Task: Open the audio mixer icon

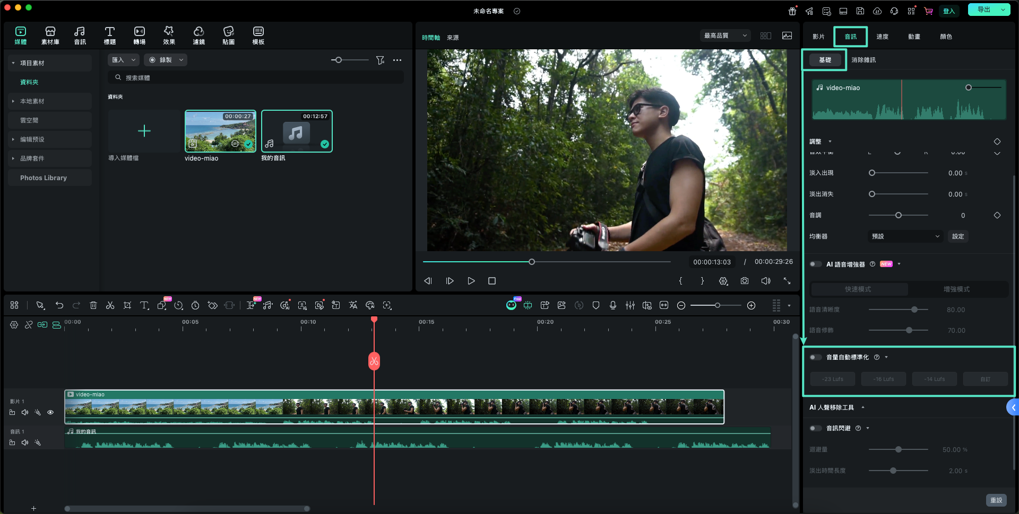Action: (x=630, y=305)
